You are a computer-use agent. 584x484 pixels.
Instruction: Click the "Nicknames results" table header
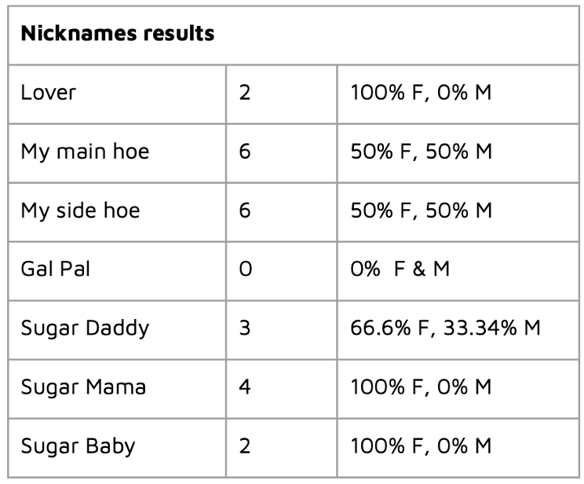(118, 35)
